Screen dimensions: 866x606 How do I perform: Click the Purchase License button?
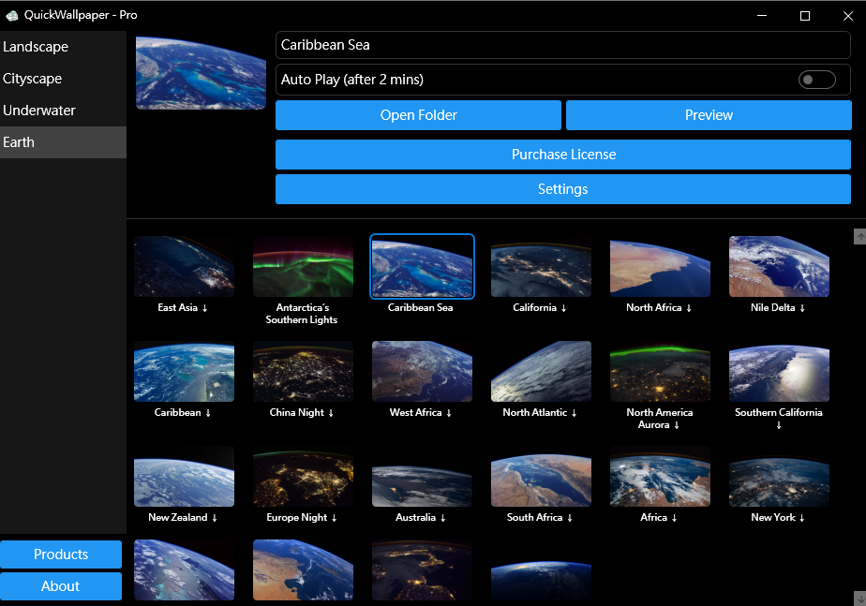[x=563, y=155]
